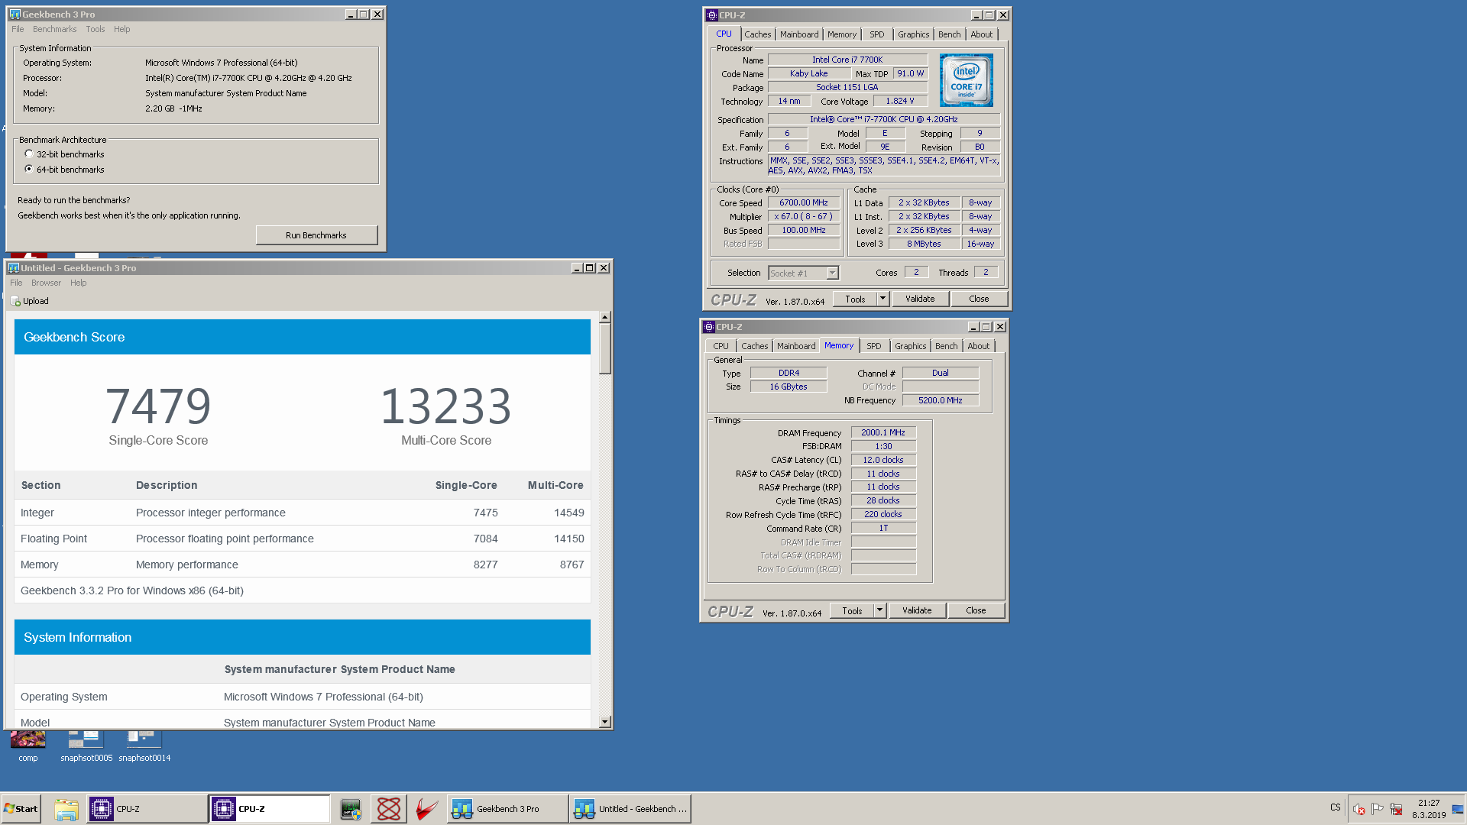Switch to Caches tab in lower CPU-Z
The height and width of the screenshot is (825, 1467).
click(755, 346)
